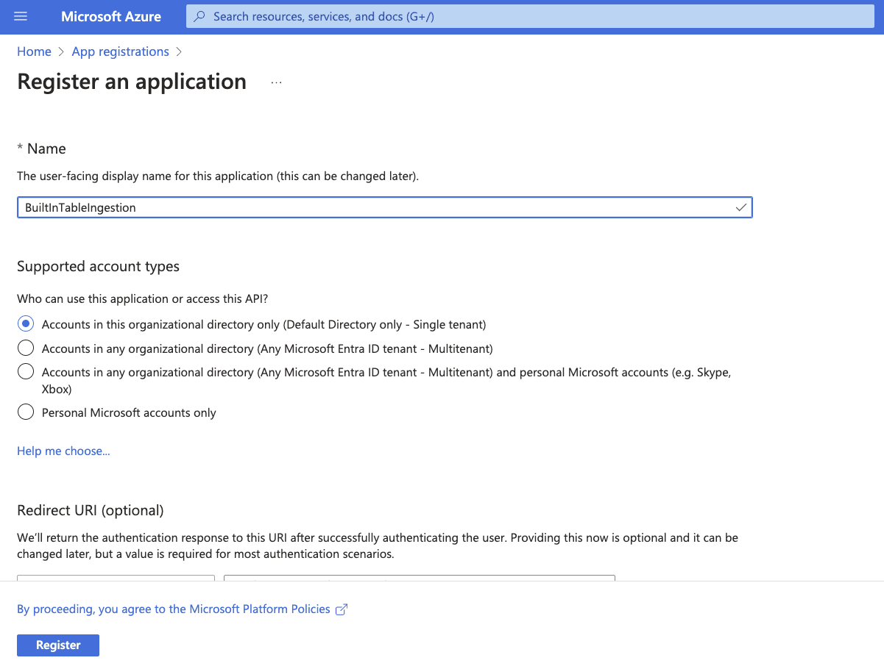
Task: Go to Home via breadcrumb
Action: (x=34, y=51)
